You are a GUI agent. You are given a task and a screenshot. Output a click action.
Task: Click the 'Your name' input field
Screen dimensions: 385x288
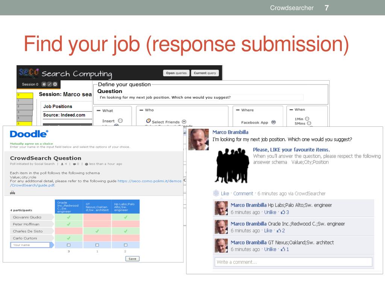pos(30,245)
